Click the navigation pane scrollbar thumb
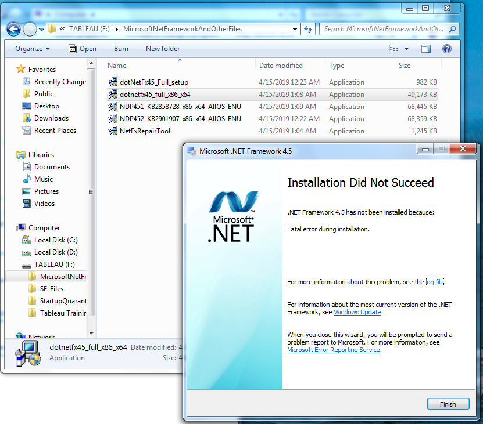This screenshot has width=483, height=424. 91,192
